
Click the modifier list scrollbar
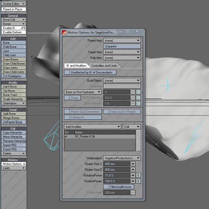(139, 140)
